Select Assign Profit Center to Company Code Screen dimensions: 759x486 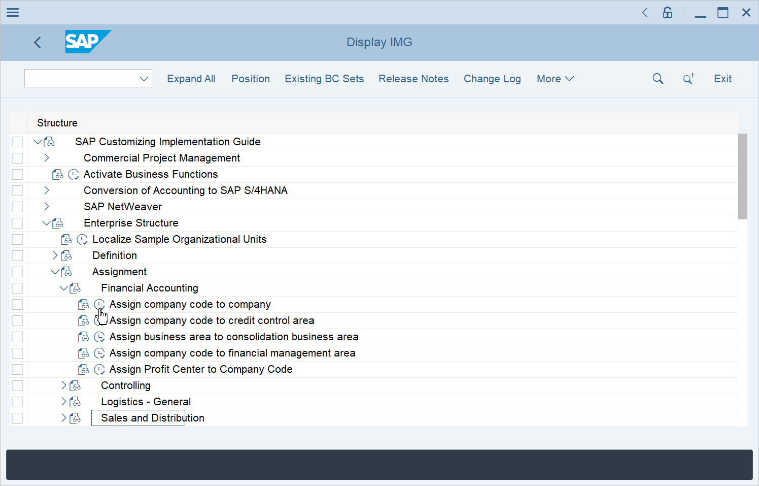(x=201, y=369)
